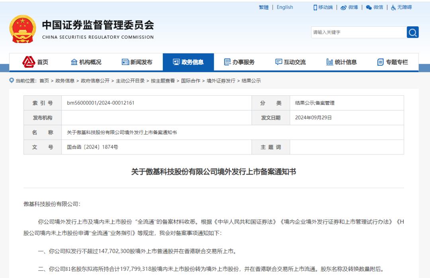Image resolution: width=430 pixels, height=278 pixels.
Task: Click 结果公示 in the breadcrumb
Action: click(251, 81)
